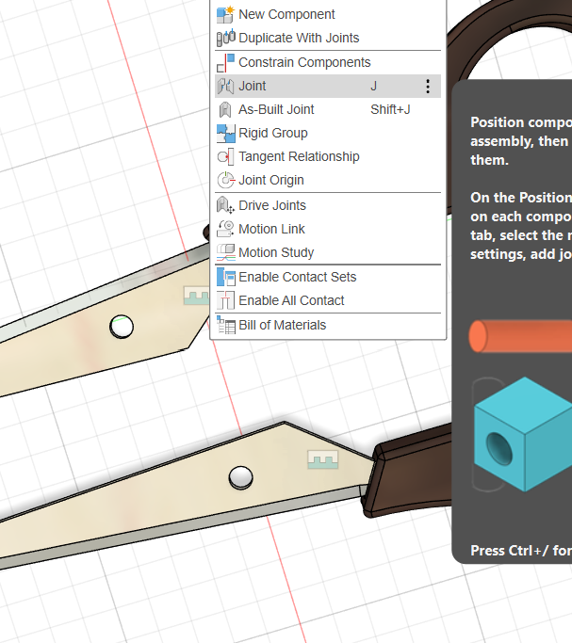The width and height of the screenshot is (572, 643).
Task: Open the three-dot options beside Joint
Action: 428,87
